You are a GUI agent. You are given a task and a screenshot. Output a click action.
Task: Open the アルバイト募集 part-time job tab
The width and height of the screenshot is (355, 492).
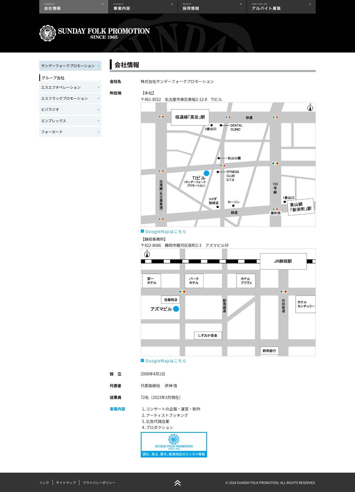click(x=281, y=7)
